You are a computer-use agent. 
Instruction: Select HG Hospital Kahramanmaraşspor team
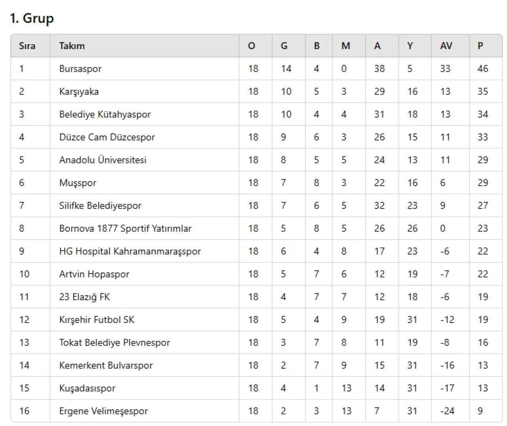(x=130, y=251)
